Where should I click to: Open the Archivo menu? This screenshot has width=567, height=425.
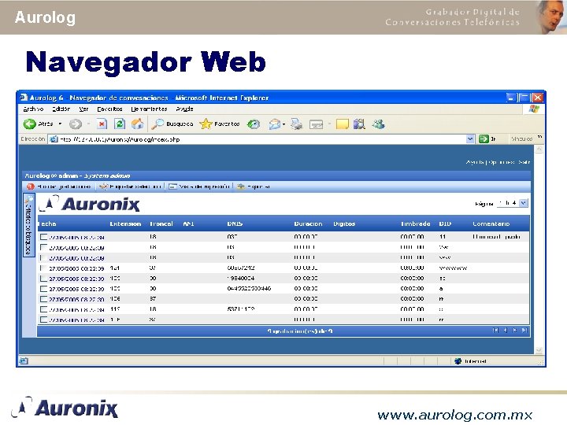tap(33, 109)
